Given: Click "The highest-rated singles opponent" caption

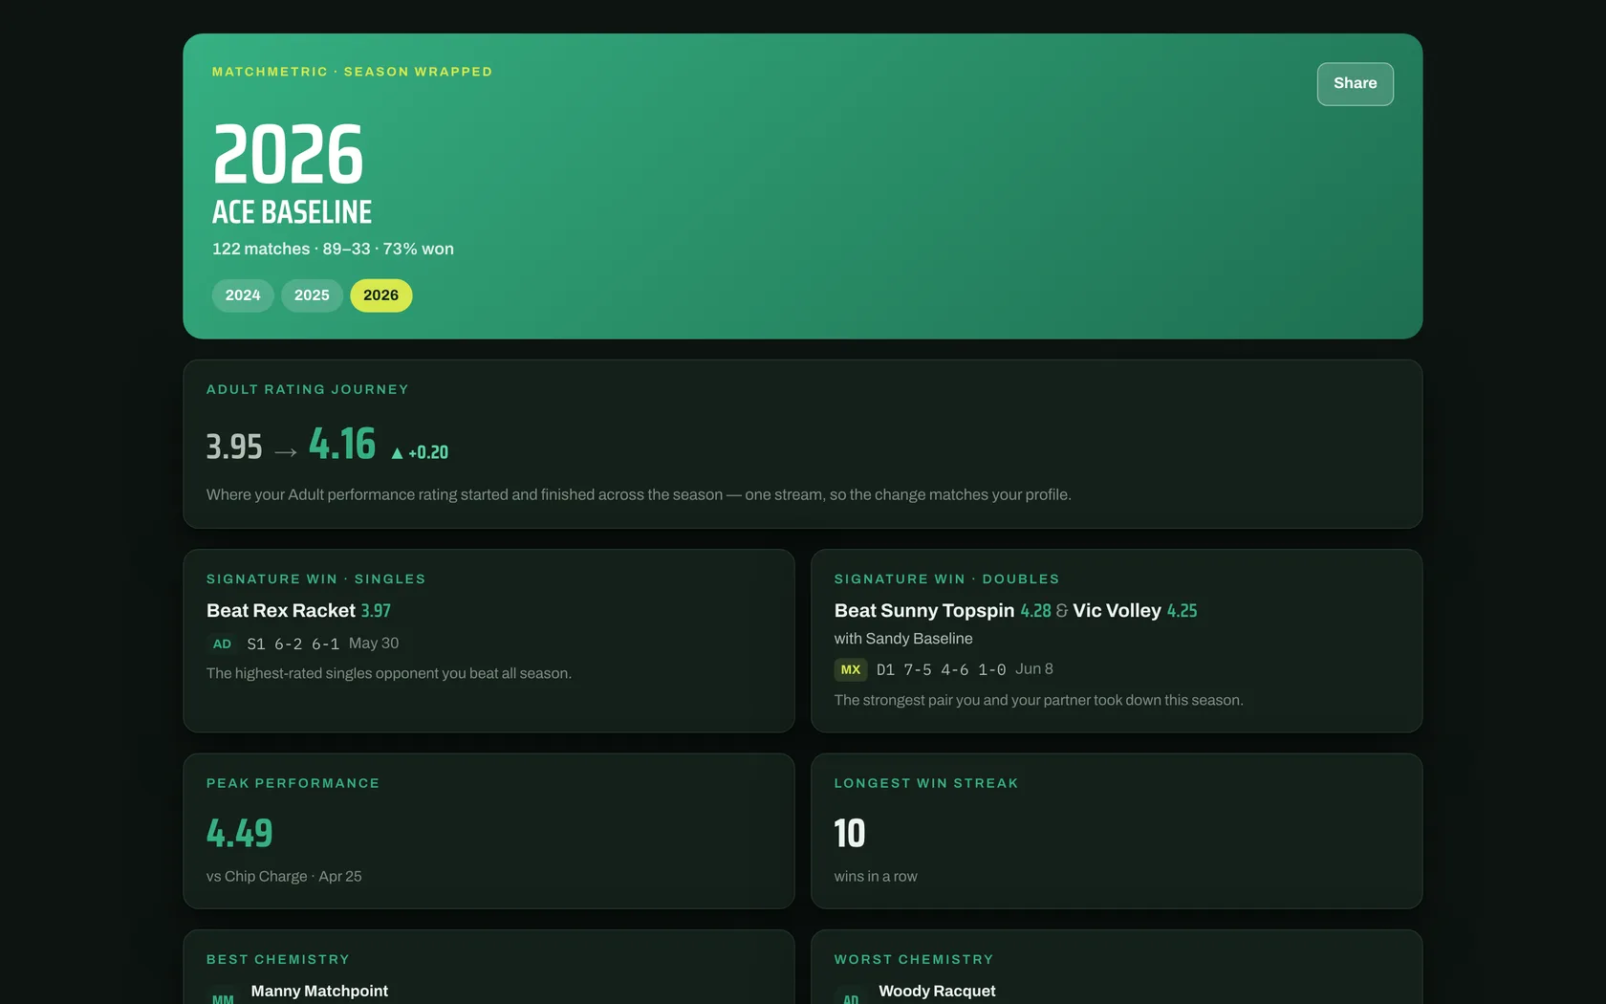Looking at the screenshot, I should [389, 674].
